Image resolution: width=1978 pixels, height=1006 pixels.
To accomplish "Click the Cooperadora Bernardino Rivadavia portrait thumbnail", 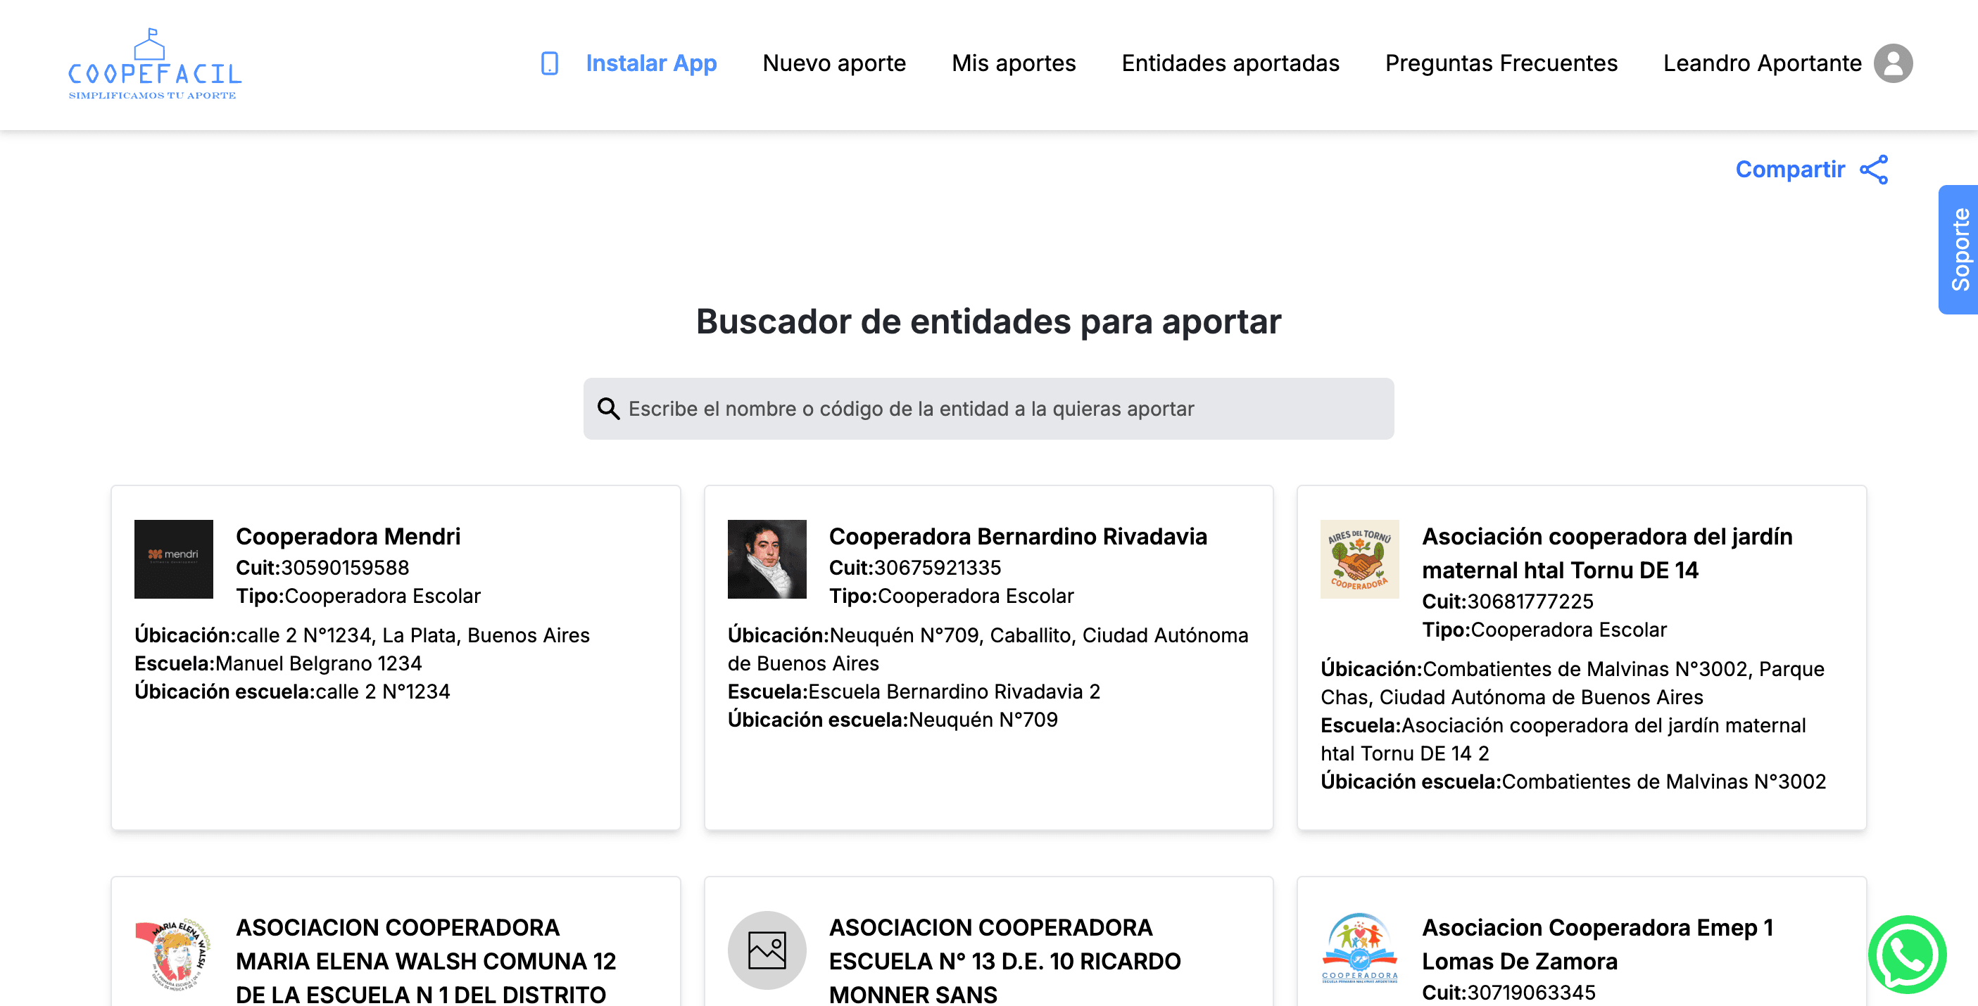I will pos(767,559).
